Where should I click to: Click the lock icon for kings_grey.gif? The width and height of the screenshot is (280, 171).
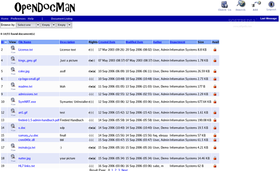pos(215,60)
